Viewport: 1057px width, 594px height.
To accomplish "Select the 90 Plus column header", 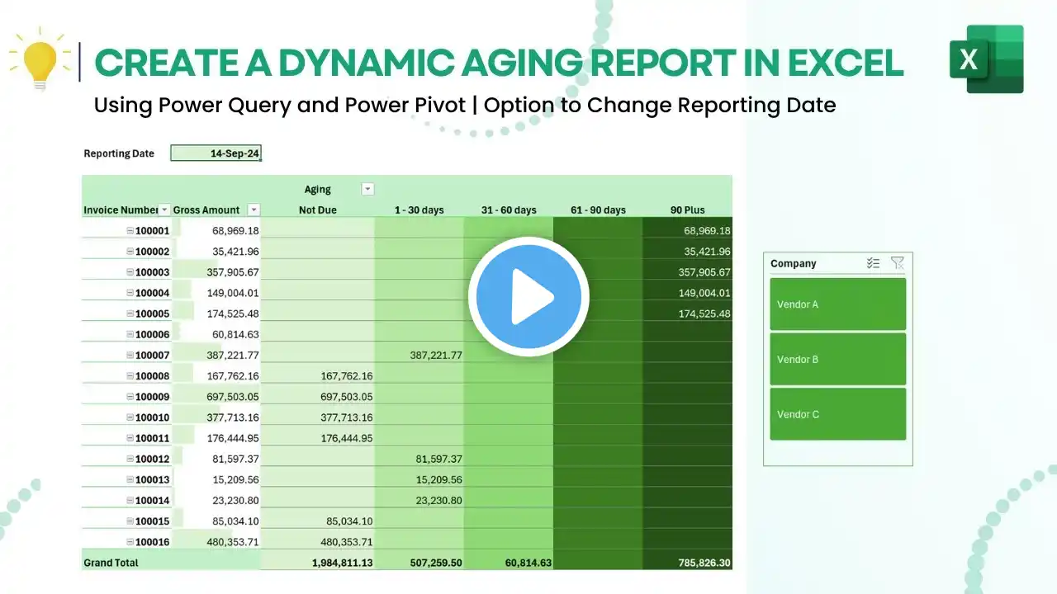I will coord(688,210).
